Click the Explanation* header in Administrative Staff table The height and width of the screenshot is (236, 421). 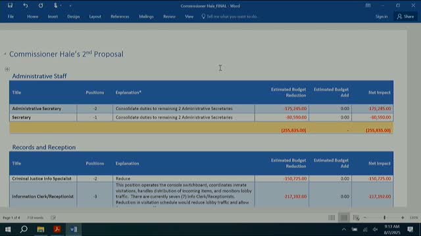point(128,92)
